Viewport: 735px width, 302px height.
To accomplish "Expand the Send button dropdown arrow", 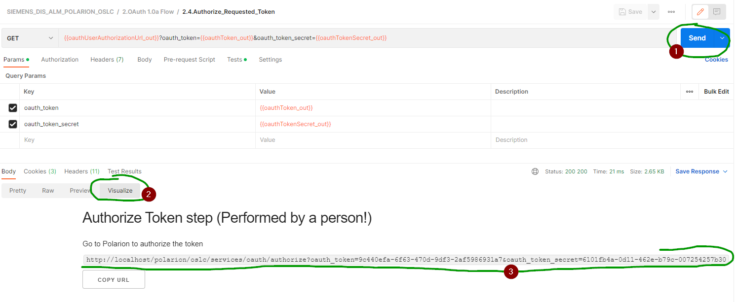I will point(721,37).
